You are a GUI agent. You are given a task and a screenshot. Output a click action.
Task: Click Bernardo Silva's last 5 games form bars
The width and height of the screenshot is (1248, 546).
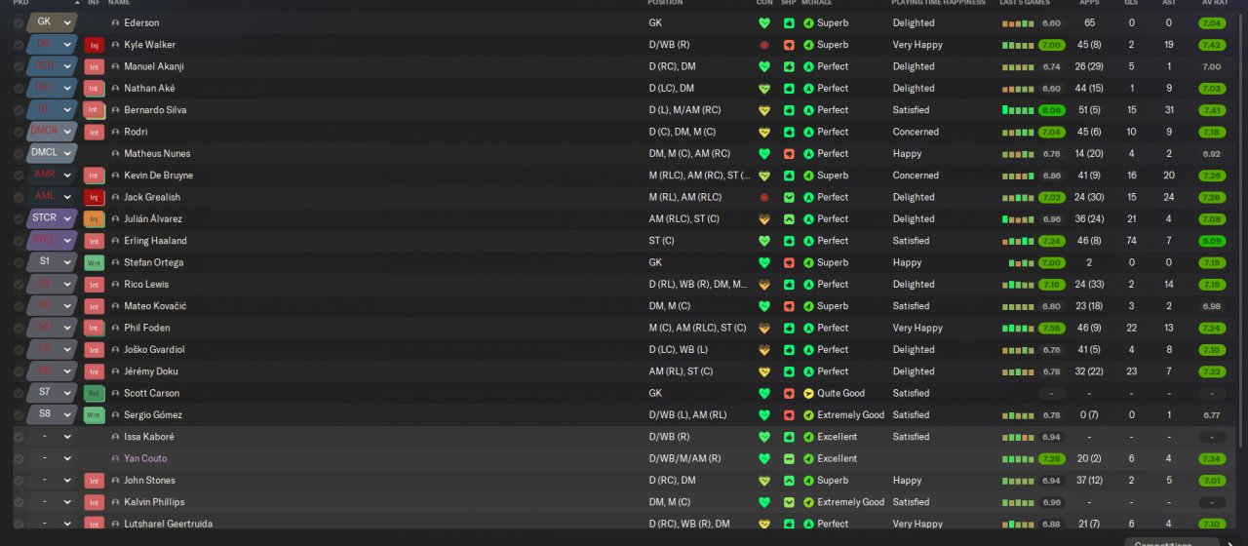pyautogui.click(x=1018, y=110)
